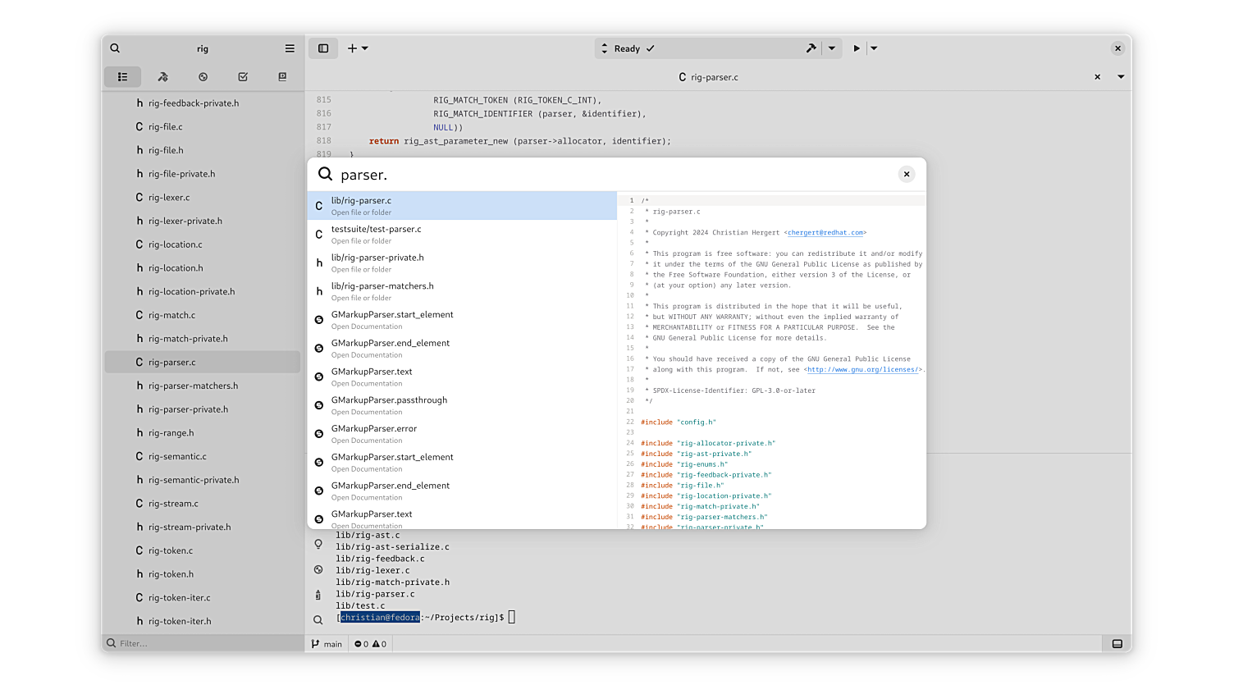
Task: Click the search icon in the sidebar header
Action: pos(115,48)
